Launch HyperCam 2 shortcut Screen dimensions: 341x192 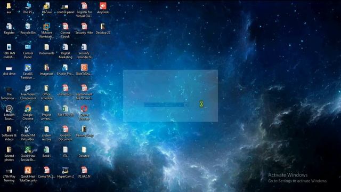click(65, 172)
